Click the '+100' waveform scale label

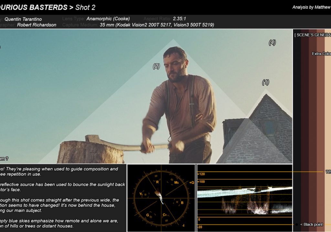point(201,182)
